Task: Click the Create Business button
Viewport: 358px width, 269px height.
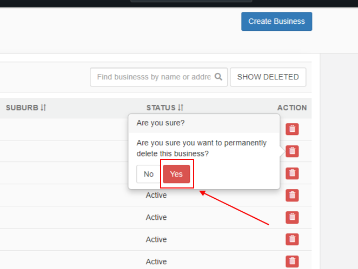Action: 276,21
